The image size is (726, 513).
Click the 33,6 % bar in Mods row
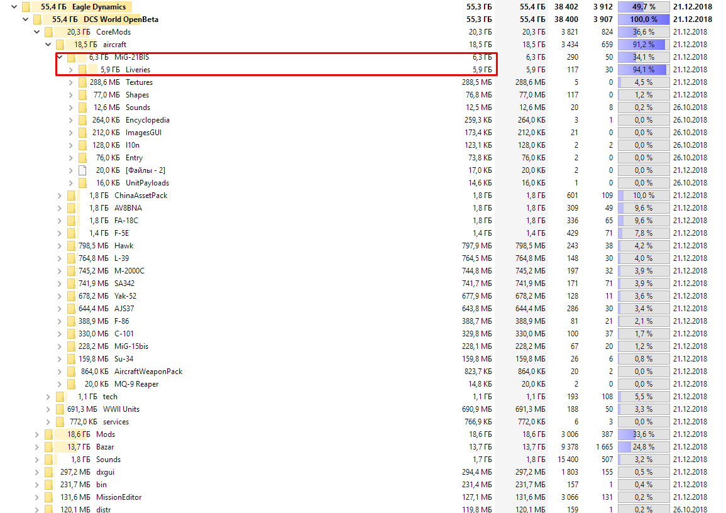(x=644, y=434)
